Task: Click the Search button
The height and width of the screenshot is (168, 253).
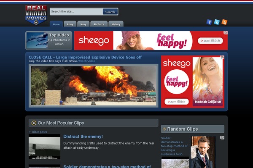Action: 110,12
